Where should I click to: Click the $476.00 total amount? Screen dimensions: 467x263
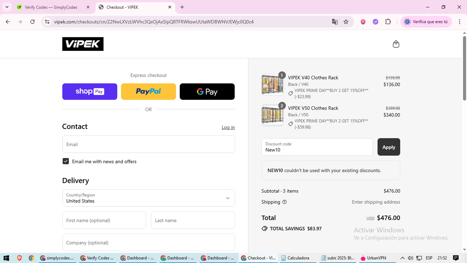[x=389, y=218]
